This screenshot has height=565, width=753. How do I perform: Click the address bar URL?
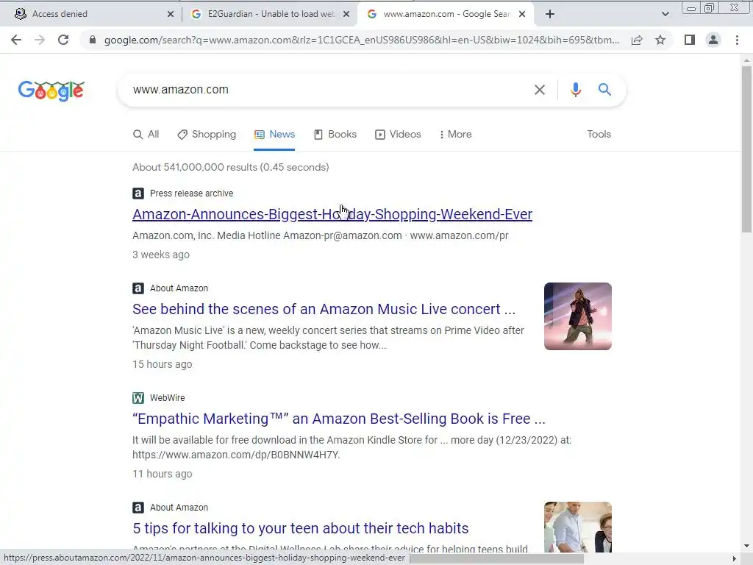(361, 40)
